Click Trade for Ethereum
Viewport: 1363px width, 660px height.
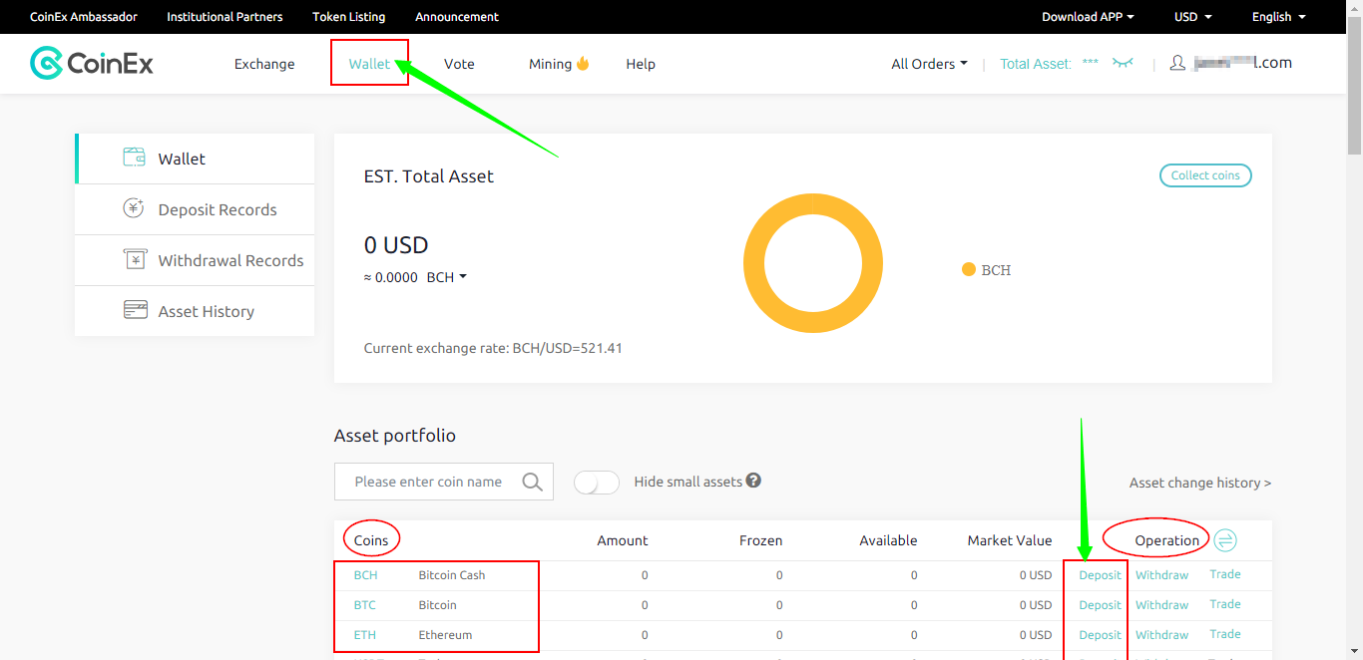tap(1225, 634)
